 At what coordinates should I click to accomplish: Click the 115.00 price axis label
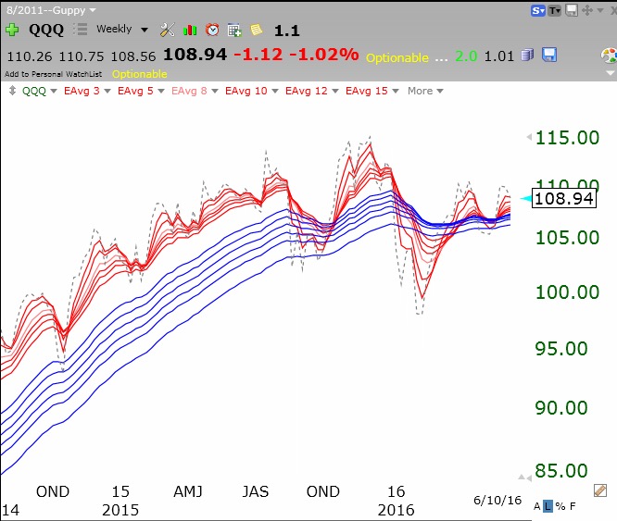567,138
